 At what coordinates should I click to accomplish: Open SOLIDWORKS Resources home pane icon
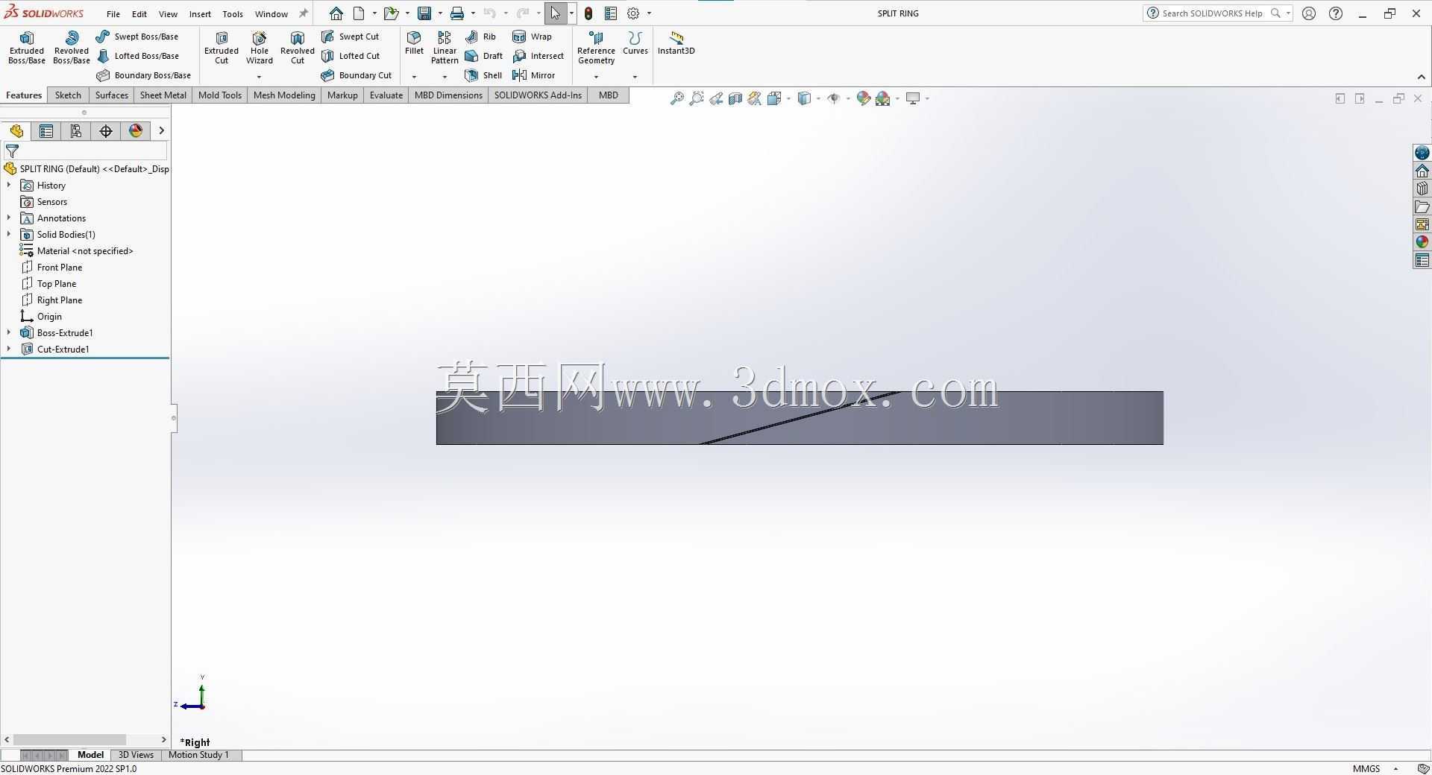[x=1422, y=171]
